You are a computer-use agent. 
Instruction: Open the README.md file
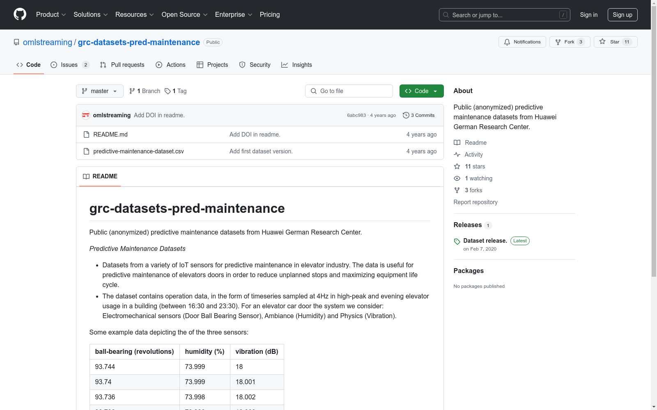click(110, 134)
